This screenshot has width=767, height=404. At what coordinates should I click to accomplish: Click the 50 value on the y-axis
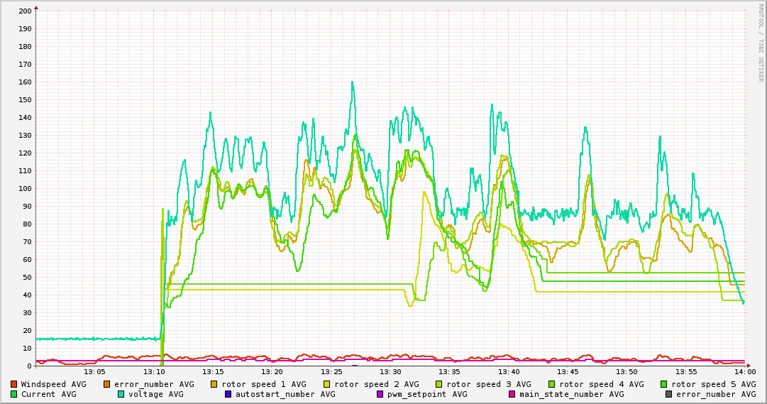27,277
